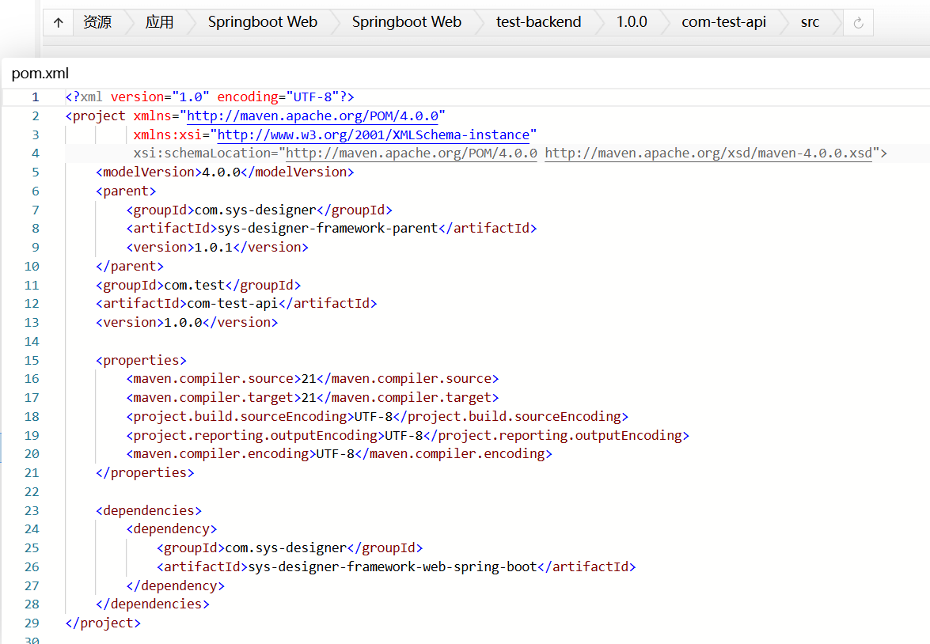Click parent version 1.0.1
The width and height of the screenshot is (930, 644).
coord(214,248)
